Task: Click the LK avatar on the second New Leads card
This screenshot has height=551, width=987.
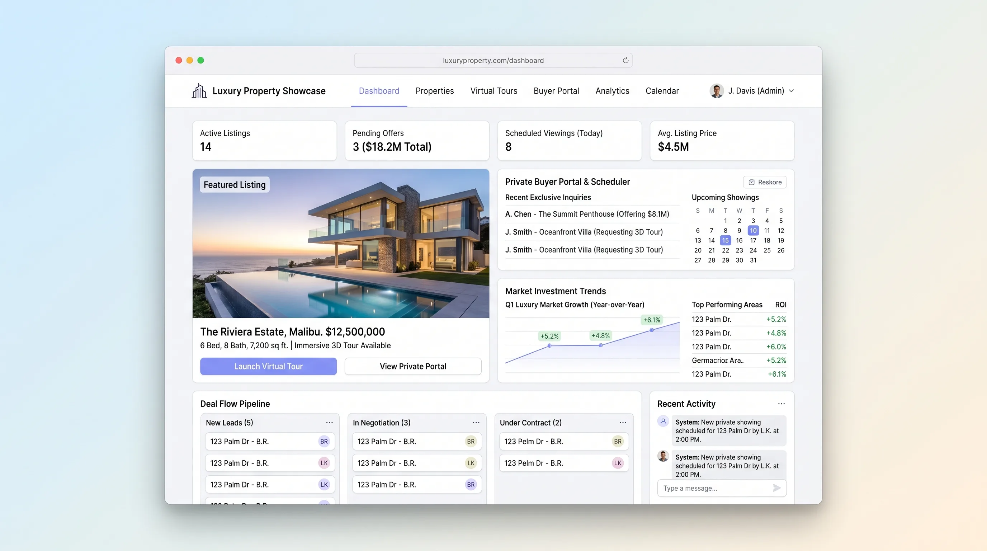Action: 324,463
